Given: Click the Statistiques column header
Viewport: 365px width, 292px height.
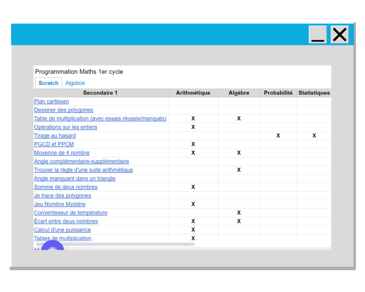Looking at the screenshot, I should (314, 93).
